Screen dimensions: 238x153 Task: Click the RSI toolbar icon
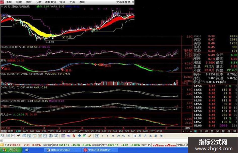69,136
